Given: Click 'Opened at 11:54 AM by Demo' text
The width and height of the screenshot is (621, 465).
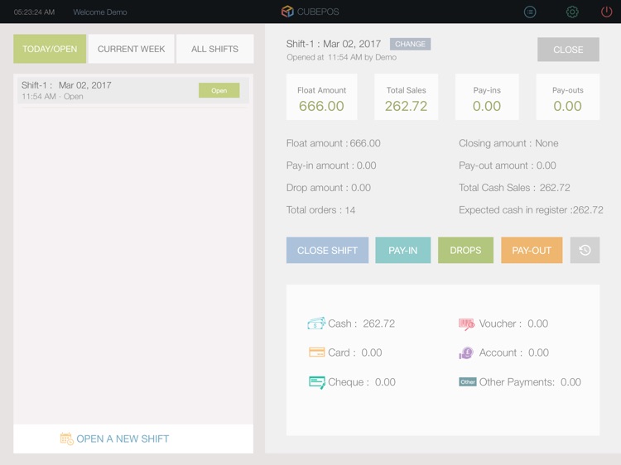Looking at the screenshot, I should [x=341, y=57].
